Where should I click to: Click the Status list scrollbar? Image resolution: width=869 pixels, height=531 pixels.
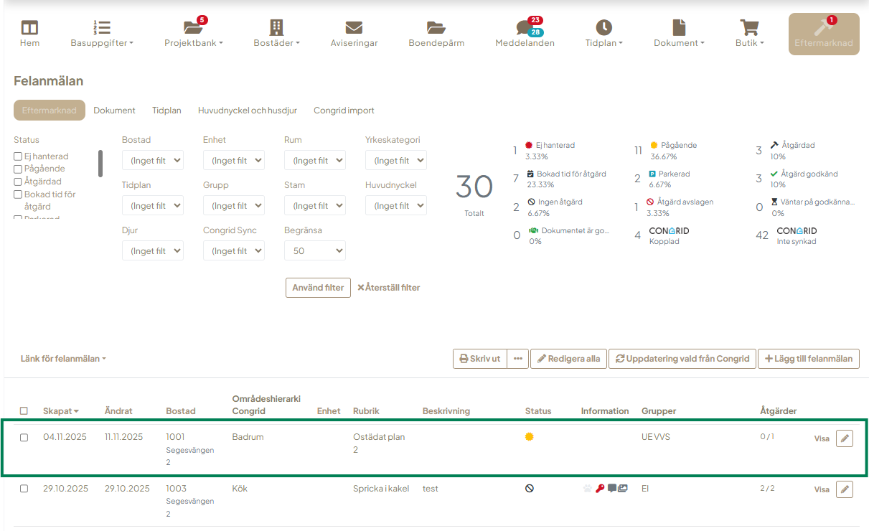click(x=100, y=164)
